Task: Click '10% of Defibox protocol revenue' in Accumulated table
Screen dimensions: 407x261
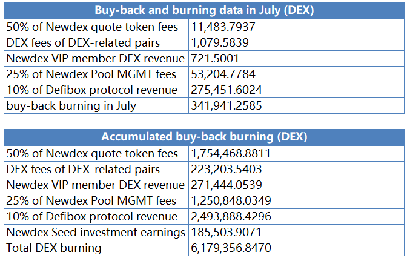Action: [92, 216]
